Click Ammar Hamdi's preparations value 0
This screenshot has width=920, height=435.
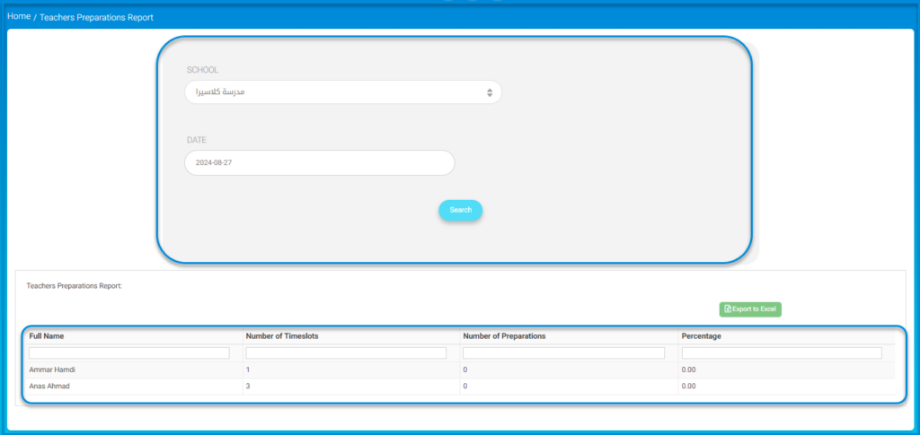[x=465, y=370]
